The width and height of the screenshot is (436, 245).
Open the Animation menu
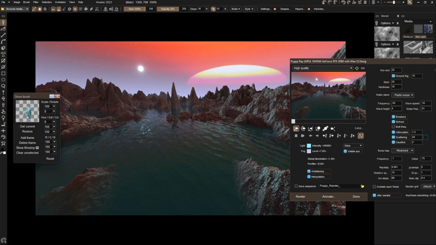(61, 2)
